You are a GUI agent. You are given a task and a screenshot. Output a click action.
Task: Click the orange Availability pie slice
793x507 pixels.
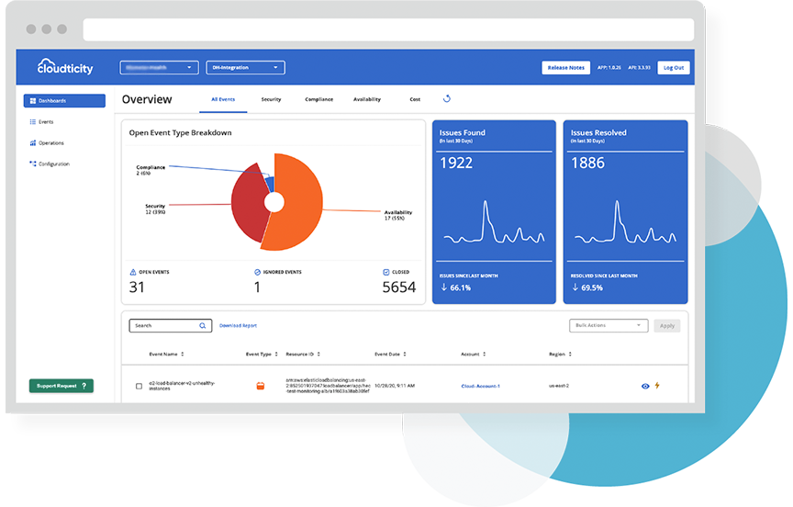point(298,202)
